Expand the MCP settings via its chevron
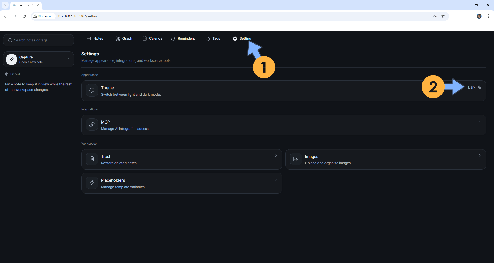Image resolution: width=494 pixels, height=263 pixels. pyautogui.click(x=480, y=121)
